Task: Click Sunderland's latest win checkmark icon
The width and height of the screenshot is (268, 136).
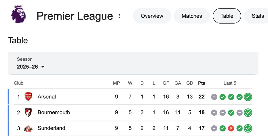Action: [x=248, y=129]
